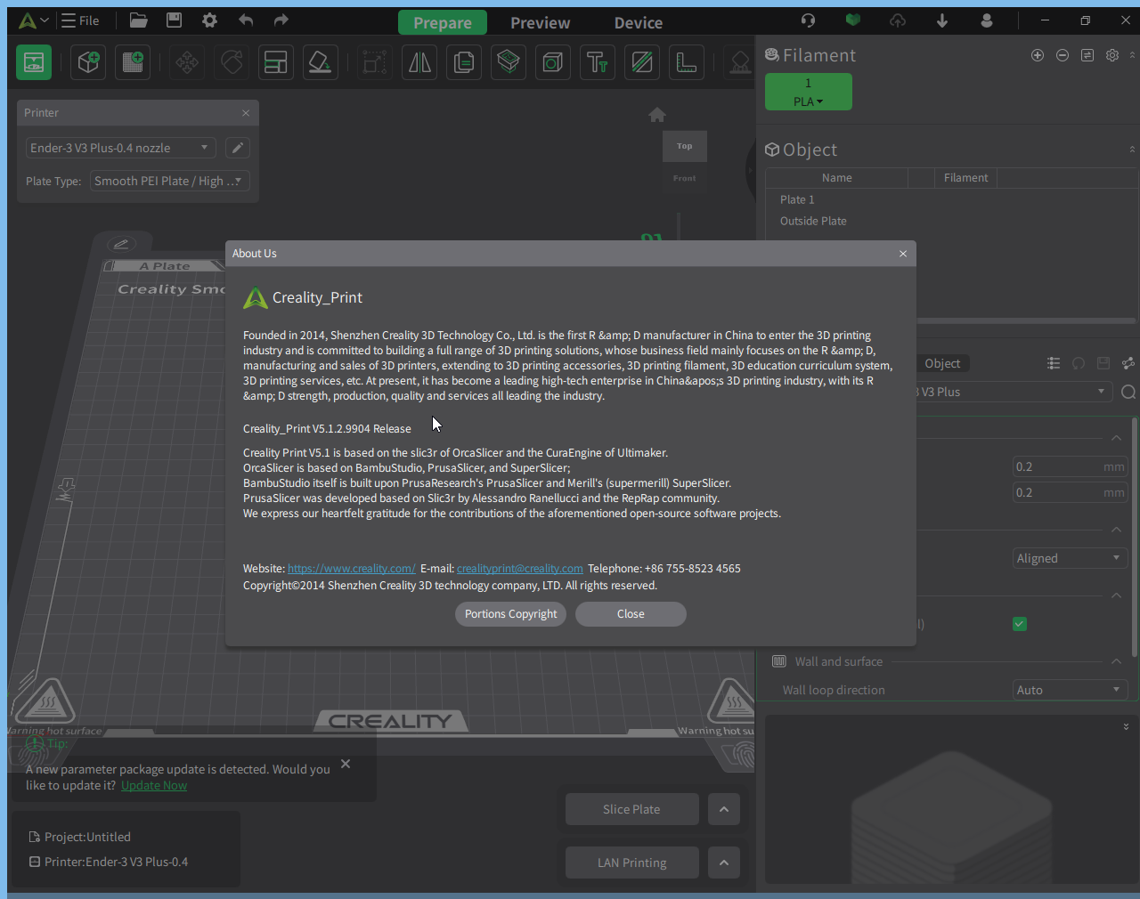Open preferences with the gear icon in title bar
Image resolution: width=1140 pixels, height=899 pixels.
click(209, 20)
